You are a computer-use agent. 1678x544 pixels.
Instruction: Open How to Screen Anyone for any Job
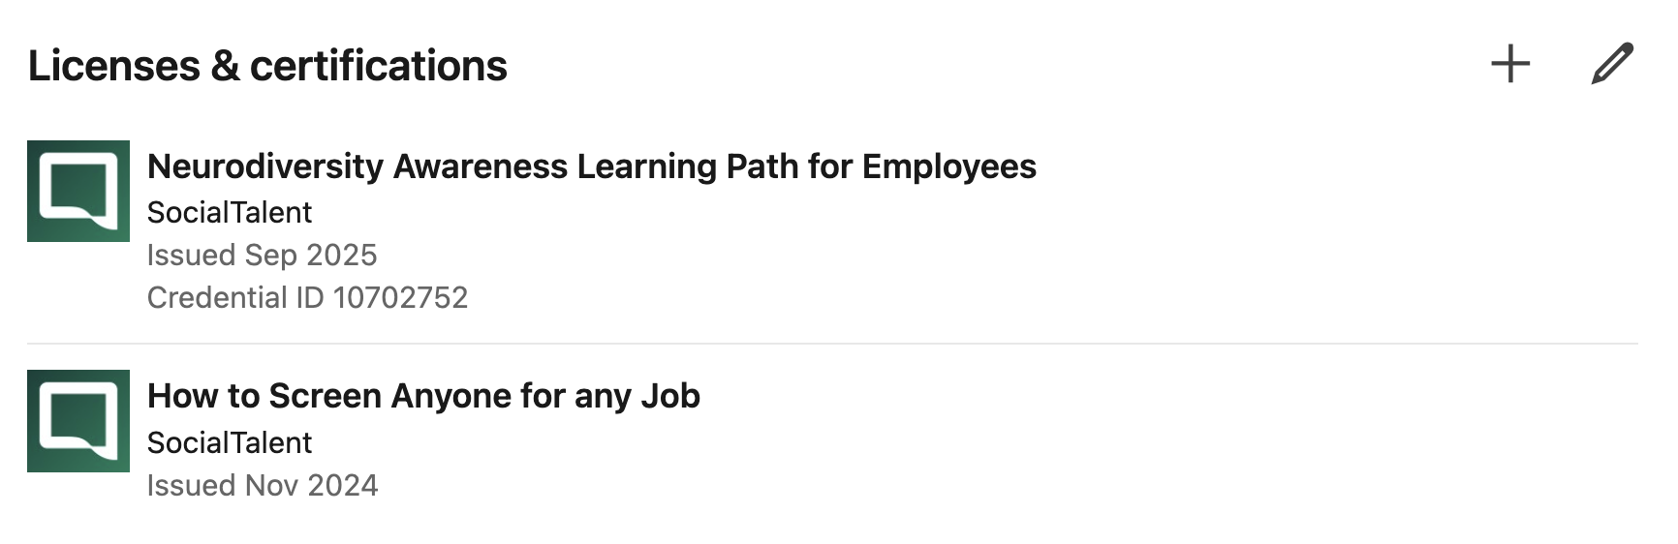click(x=423, y=396)
